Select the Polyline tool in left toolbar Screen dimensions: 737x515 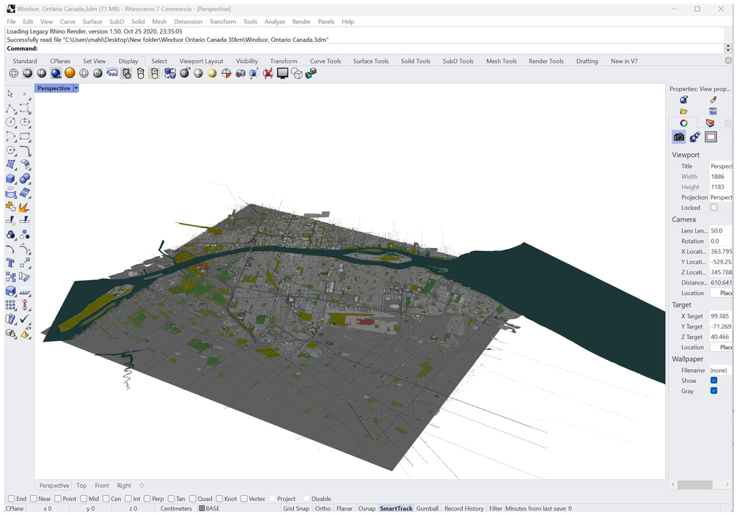pyautogui.click(x=11, y=108)
